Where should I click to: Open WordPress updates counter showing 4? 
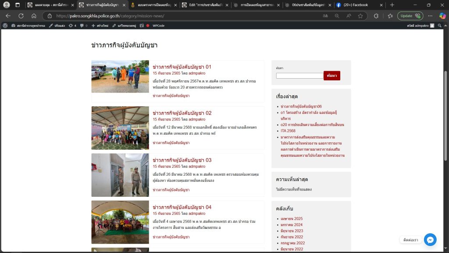click(72, 25)
